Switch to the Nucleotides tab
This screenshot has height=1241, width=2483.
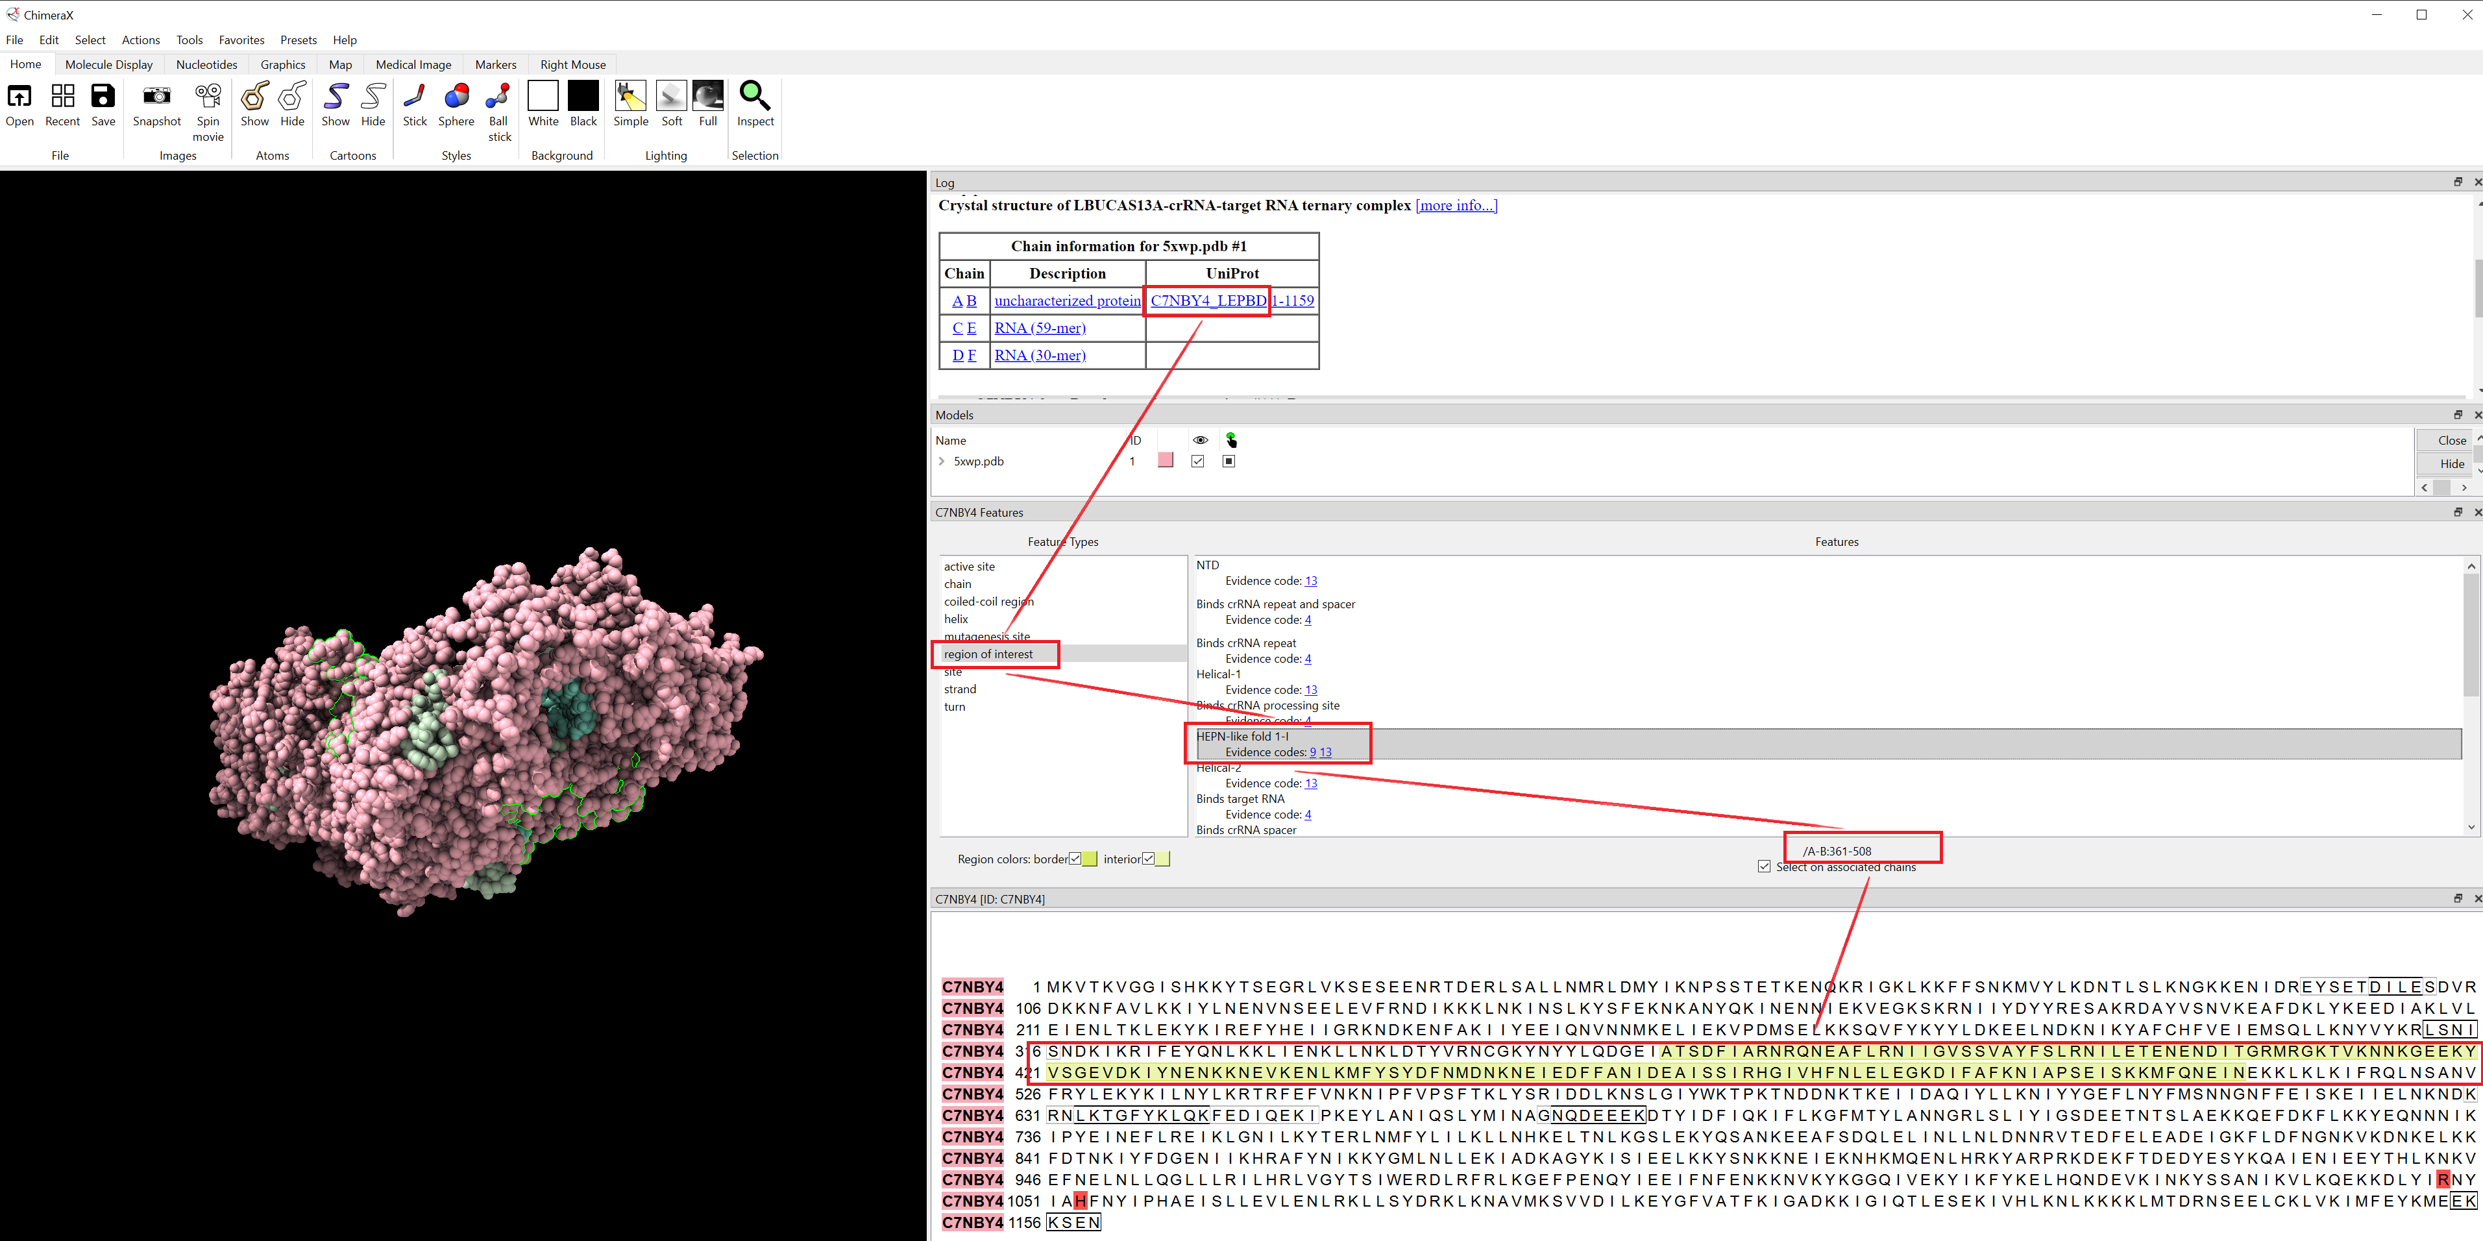pyautogui.click(x=206, y=65)
